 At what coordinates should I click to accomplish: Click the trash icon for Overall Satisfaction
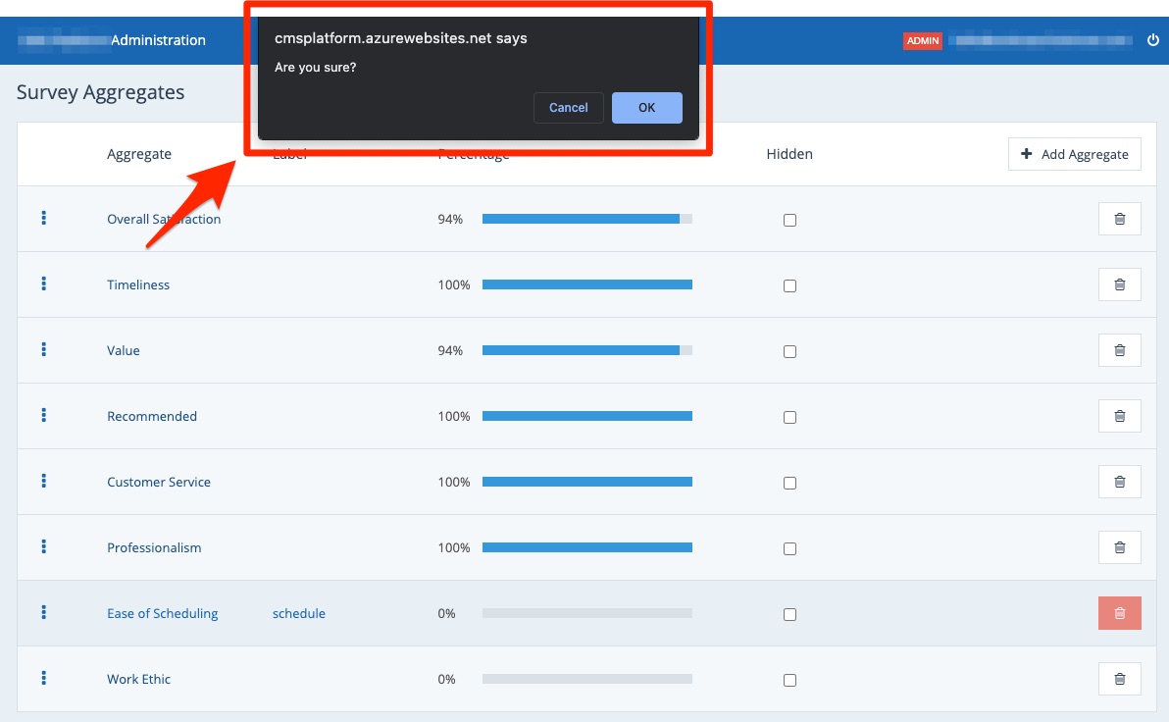tap(1119, 220)
